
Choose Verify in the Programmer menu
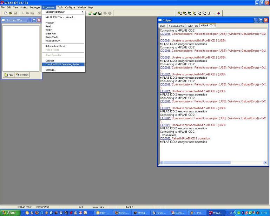(x=63, y=30)
